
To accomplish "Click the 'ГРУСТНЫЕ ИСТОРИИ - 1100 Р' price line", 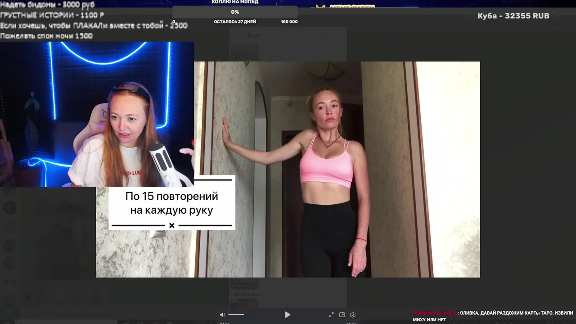I will pyautogui.click(x=52, y=15).
